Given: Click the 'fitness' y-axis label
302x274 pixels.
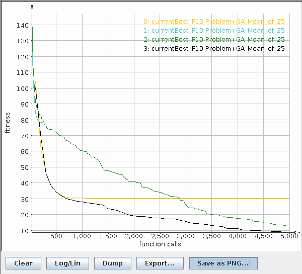Looking at the screenshot, I should tap(8, 123).
